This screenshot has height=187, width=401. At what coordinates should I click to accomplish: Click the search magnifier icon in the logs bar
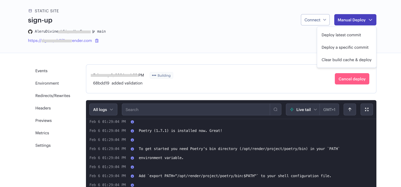point(275,110)
